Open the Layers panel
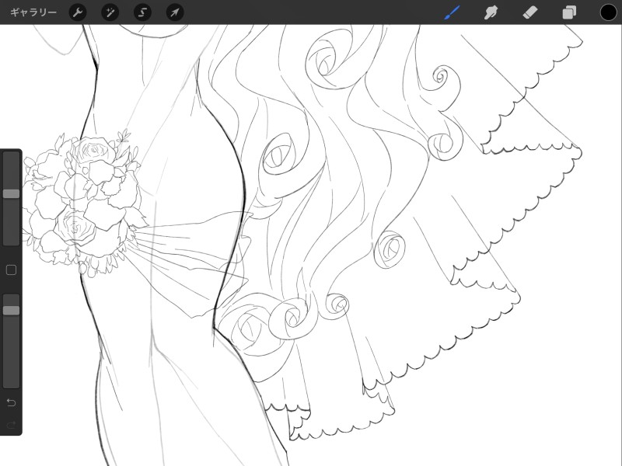622x466 pixels. tap(569, 12)
